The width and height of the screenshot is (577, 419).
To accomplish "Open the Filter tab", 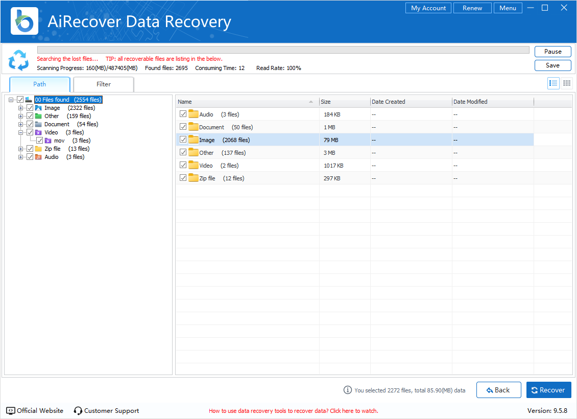I will click(x=104, y=84).
